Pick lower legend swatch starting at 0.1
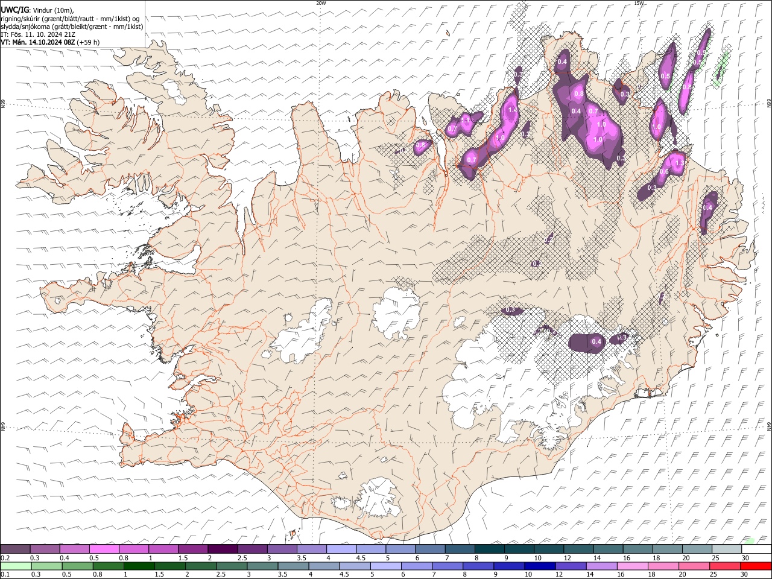Image resolution: width=772 pixels, height=579 pixels. pos(16,566)
